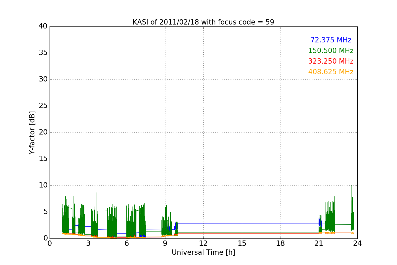The width and height of the screenshot is (397, 265).
Task: Click x-axis tick label 15
Action: 242,243
